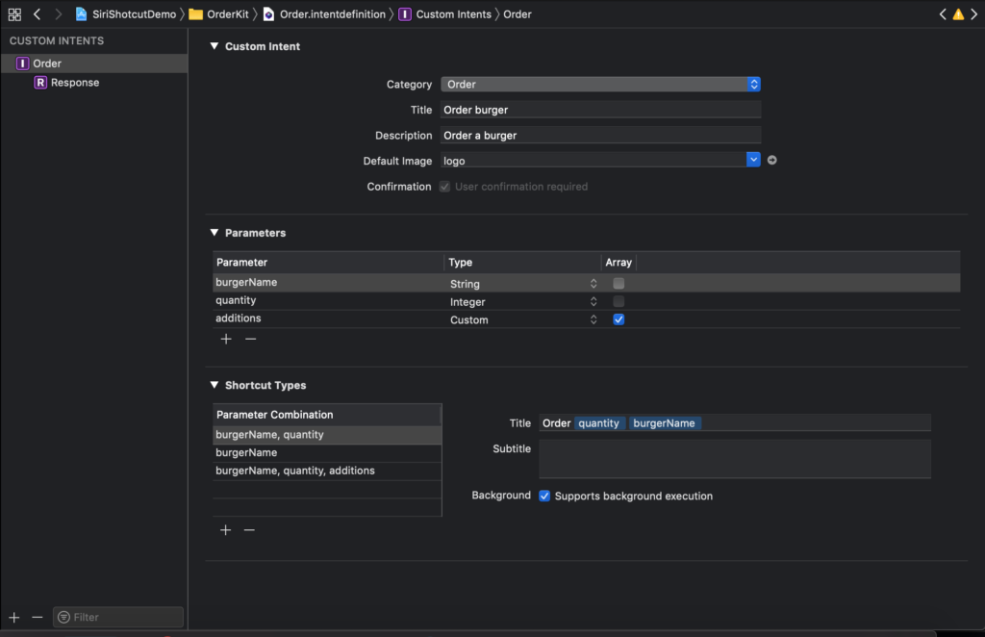The height and width of the screenshot is (637, 985).
Task: Select the 'burgerName' only combination
Action: [327, 453]
